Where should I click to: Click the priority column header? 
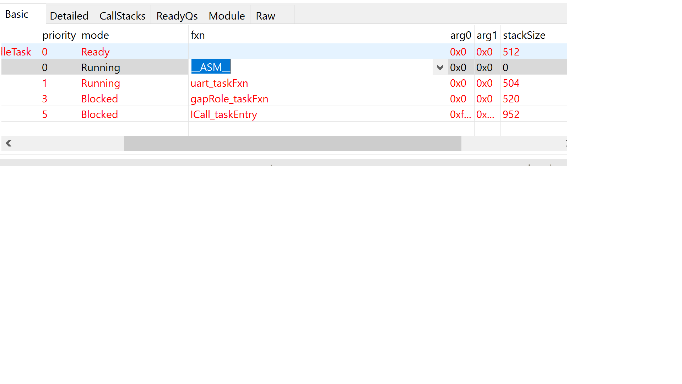[x=59, y=35]
